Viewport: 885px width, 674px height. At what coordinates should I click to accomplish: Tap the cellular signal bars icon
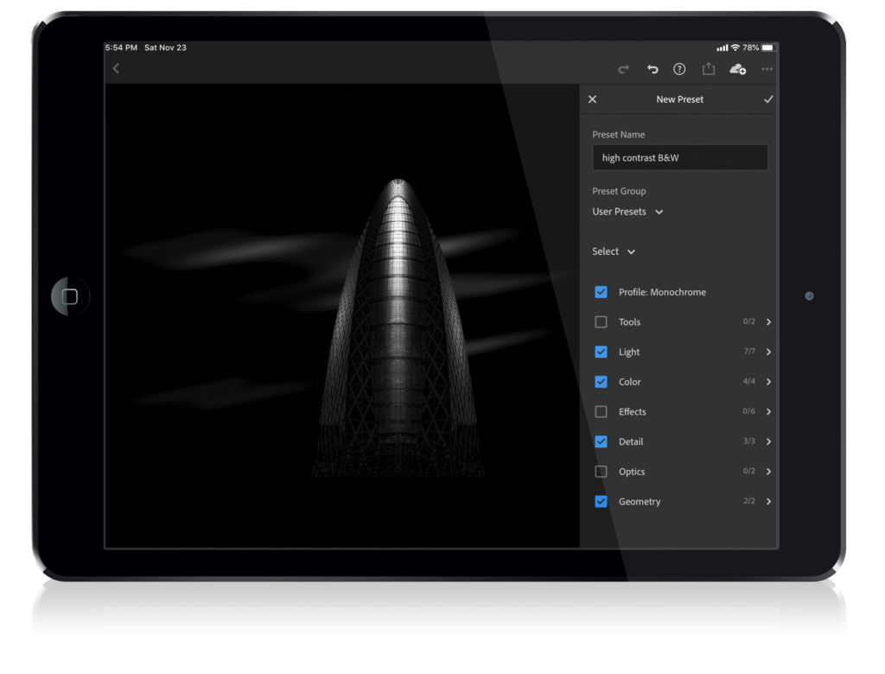(x=722, y=48)
